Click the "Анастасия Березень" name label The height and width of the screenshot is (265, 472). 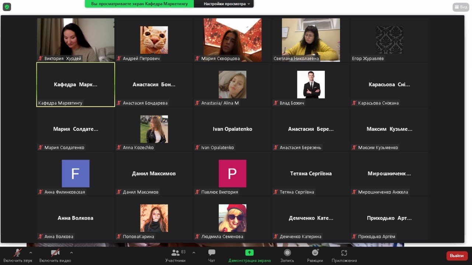point(300,148)
